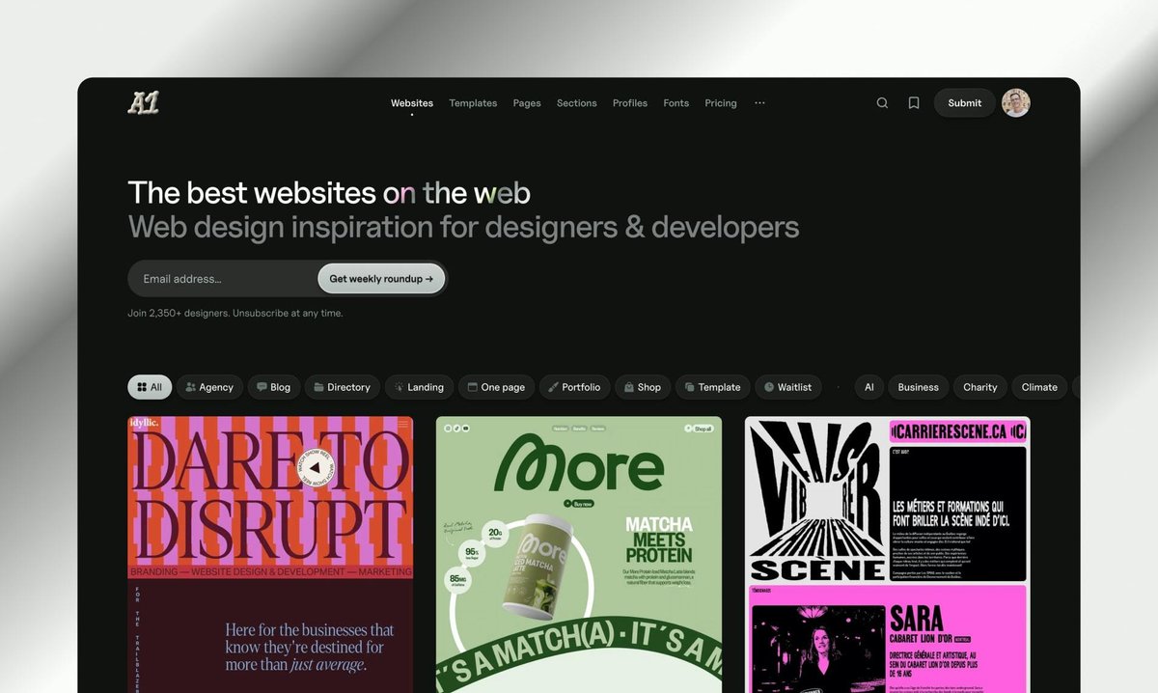
Task: Open the Profiles nav item
Action: pyautogui.click(x=630, y=103)
